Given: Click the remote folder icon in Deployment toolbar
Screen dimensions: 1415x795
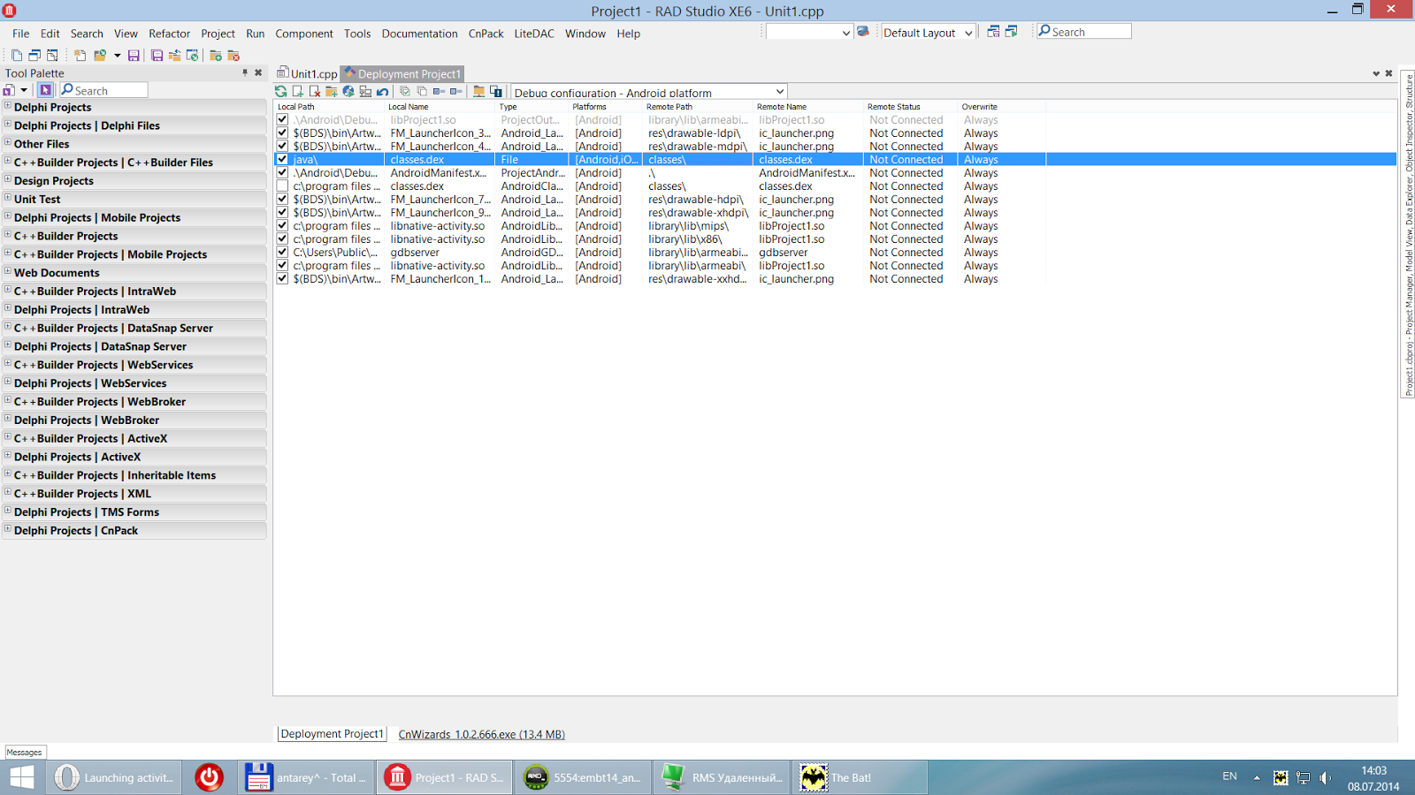Looking at the screenshot, I should 478,92.
